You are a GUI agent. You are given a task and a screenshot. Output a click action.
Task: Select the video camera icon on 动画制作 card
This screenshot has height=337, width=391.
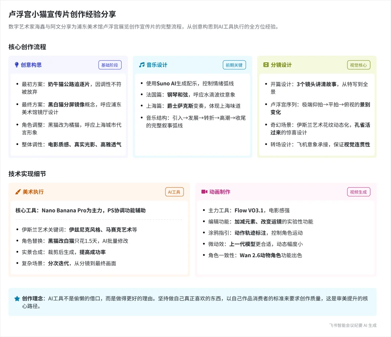point(205,192)
